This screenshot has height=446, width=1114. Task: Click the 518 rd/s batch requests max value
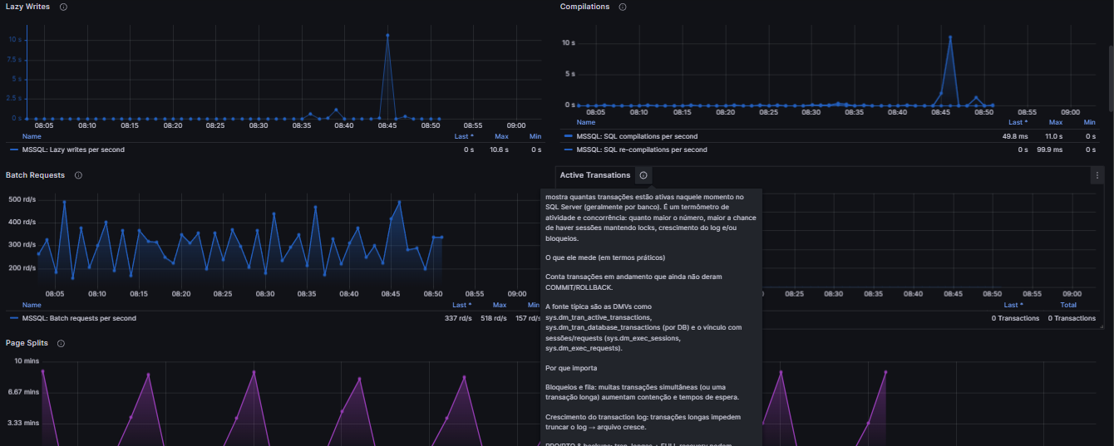[494, 318]
